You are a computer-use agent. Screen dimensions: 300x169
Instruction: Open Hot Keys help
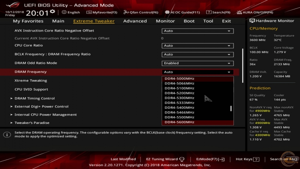coord(247,159)
